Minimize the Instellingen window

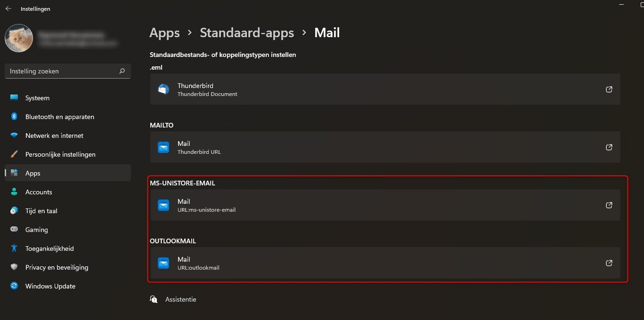click(621, 4)
